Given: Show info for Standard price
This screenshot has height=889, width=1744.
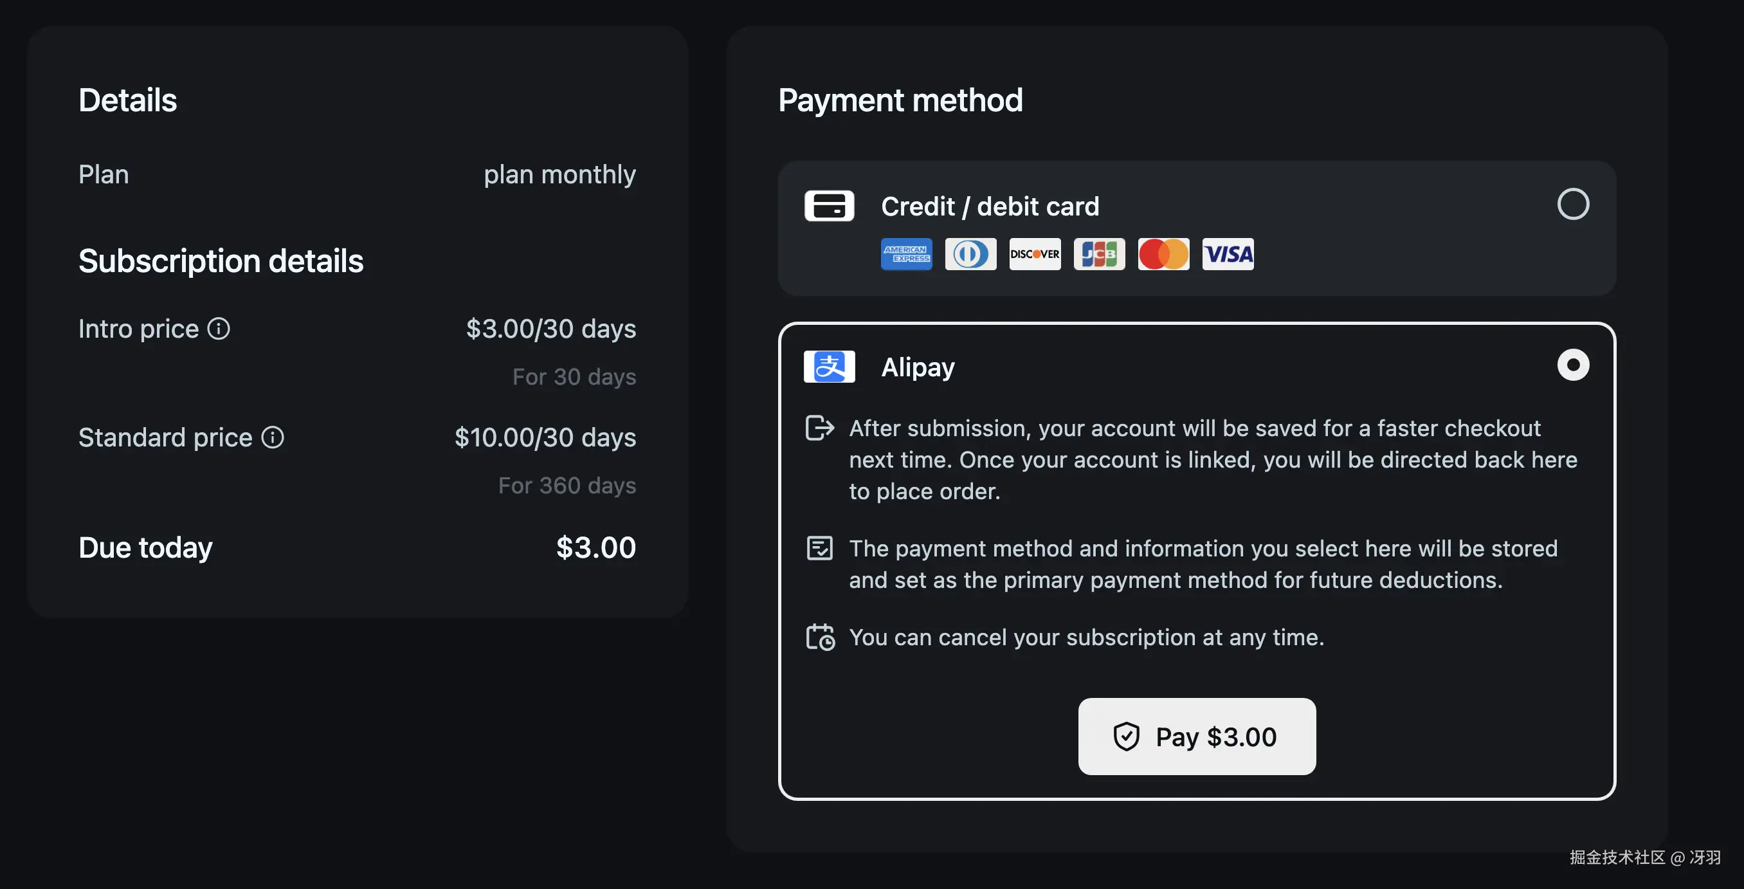Looking at the screenshot, I should tap(273, 437).
